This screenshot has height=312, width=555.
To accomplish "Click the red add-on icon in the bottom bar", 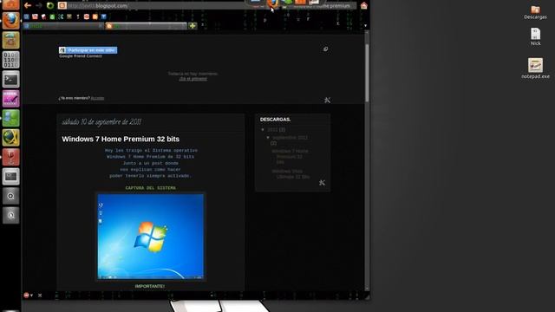I will 26,295.
